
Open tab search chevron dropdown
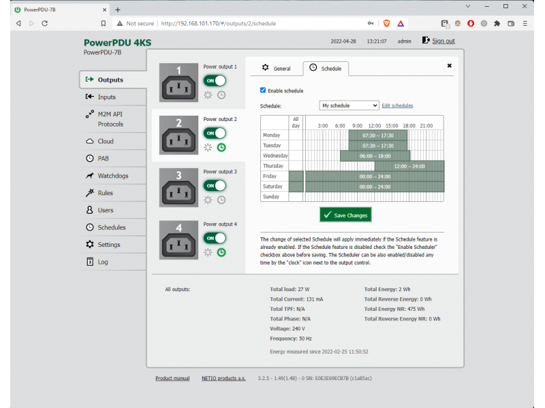tap(468, 6)
